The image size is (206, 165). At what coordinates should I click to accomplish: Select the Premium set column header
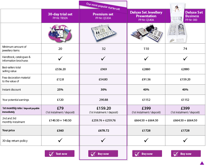pos(103,16)
